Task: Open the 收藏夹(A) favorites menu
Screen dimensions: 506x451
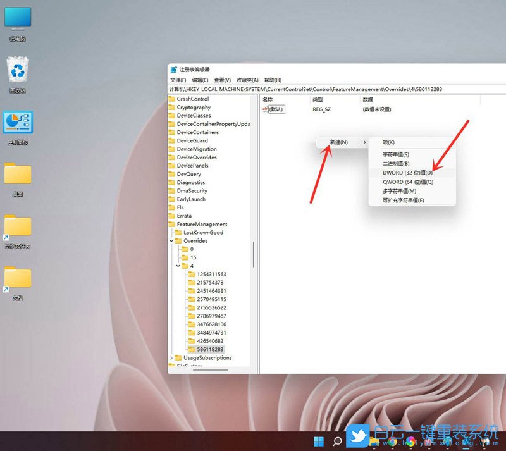Action: point(247,80)
